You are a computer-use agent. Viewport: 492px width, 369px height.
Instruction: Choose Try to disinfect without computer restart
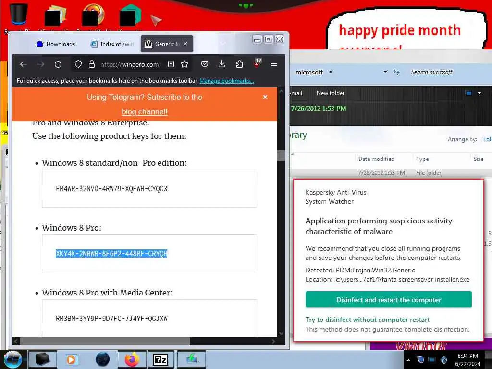tap(368, 320)
